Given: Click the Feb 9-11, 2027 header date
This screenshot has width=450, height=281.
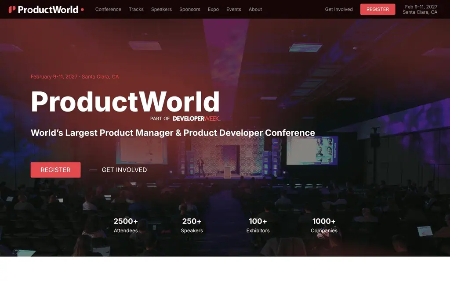Looking at the screenshot, I should point(421,7).
